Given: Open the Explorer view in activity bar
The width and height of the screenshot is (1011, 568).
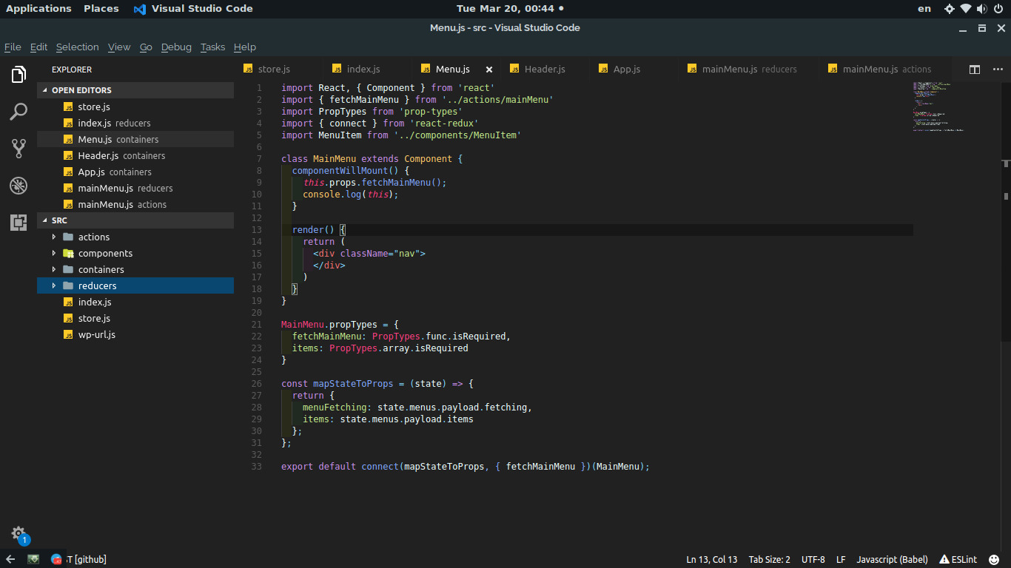Looking at the screenshot, I should pyautogui.click(x=19, y=75).
